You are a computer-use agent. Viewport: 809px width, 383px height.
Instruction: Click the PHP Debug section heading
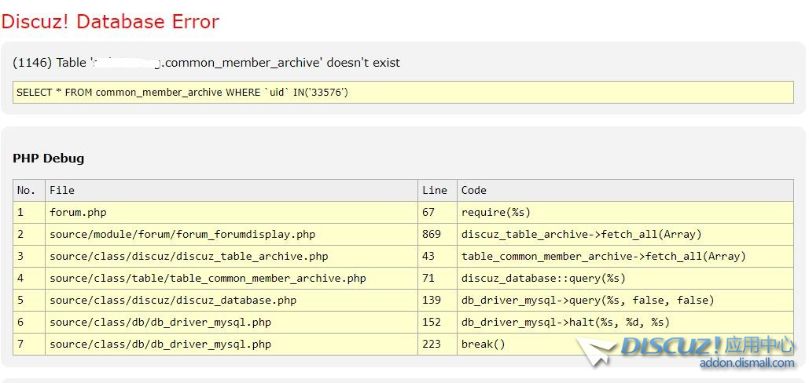pyautogui.click(x=48, y=158)
